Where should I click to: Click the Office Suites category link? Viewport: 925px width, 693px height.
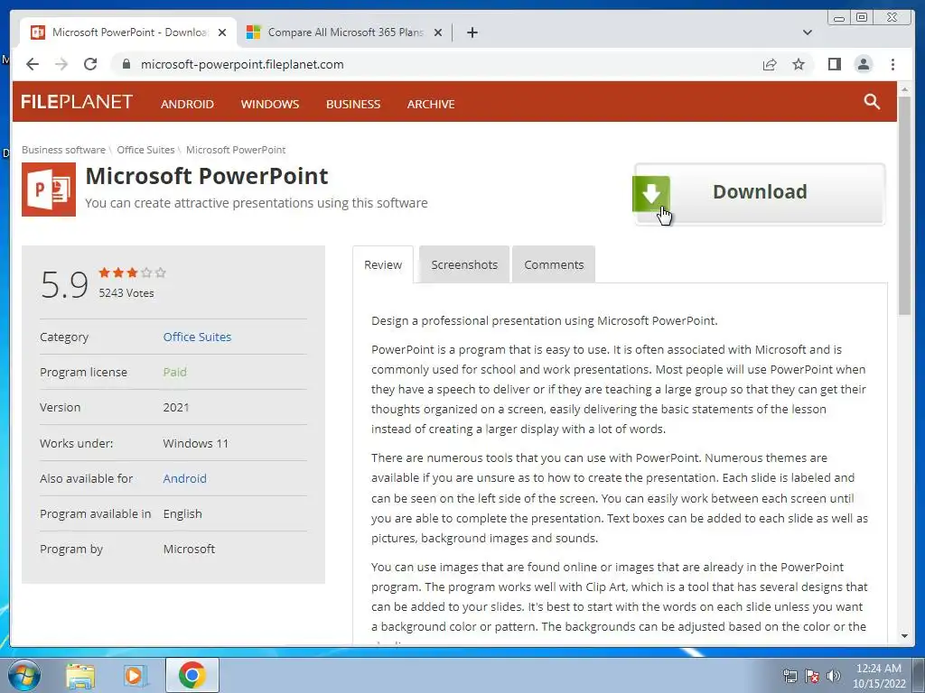click(x=197, y=337)
